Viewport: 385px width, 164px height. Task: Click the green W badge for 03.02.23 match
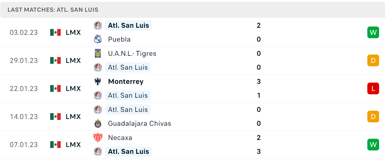coord(373,32)
